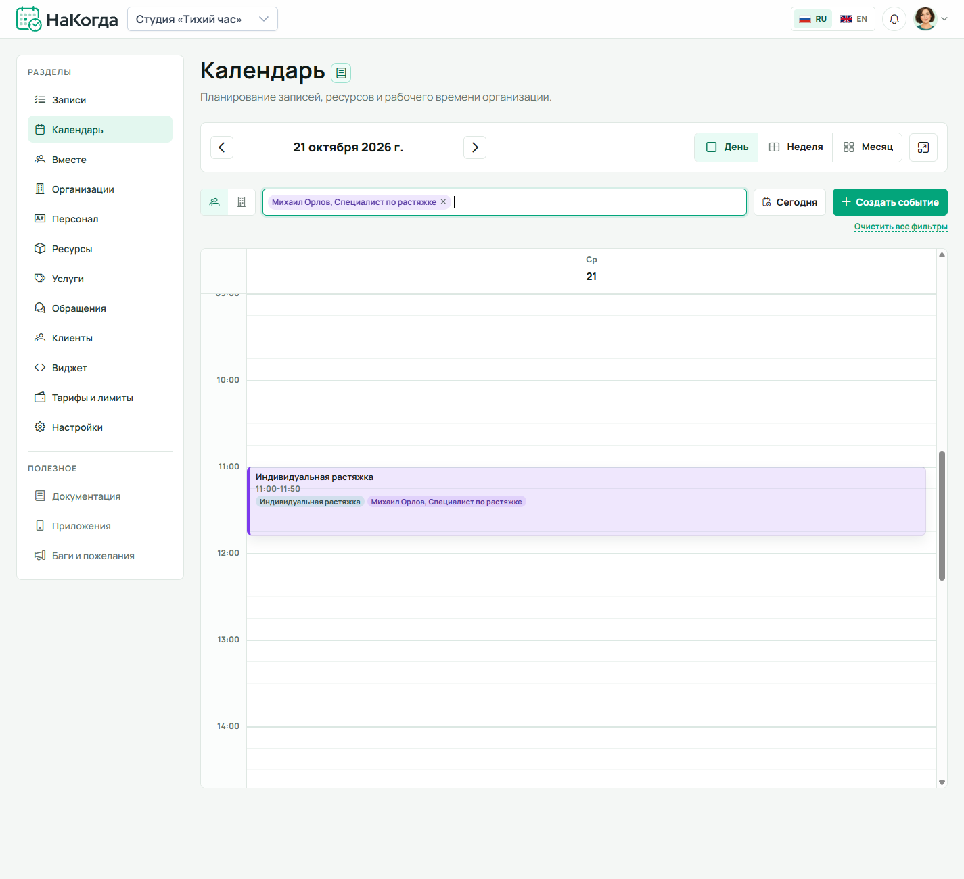Click Очистить все фильтры link
The width and height of the screenshot is (964, 879).
click(x=901, y=227)
